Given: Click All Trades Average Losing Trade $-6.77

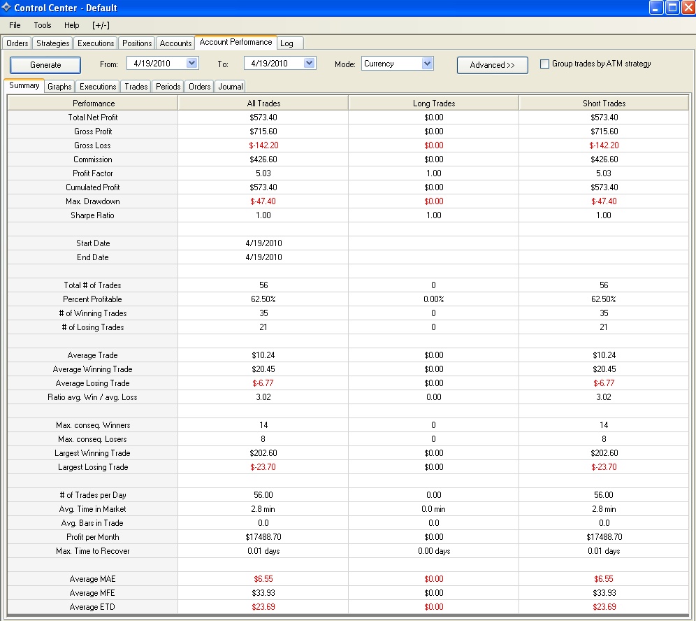Looking at the screenshot, I should coord(263,383).
